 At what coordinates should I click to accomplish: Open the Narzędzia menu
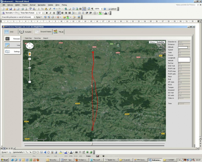click(x=41, y=5)
